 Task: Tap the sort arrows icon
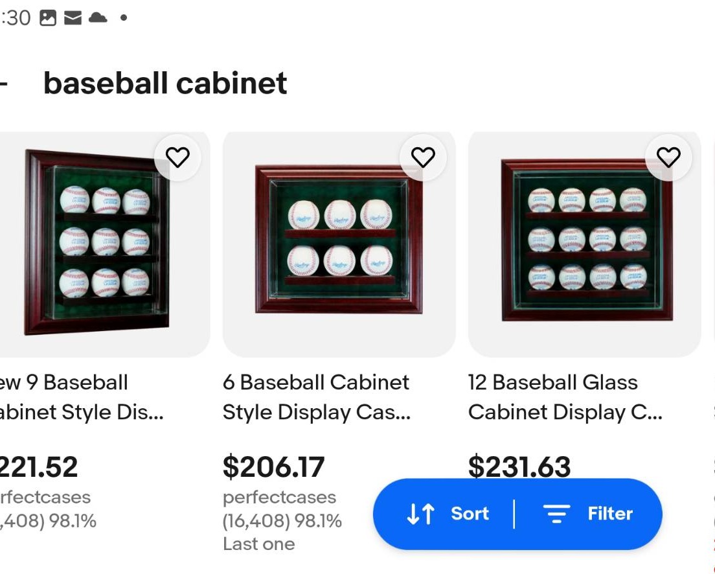(x=420, y=514)
